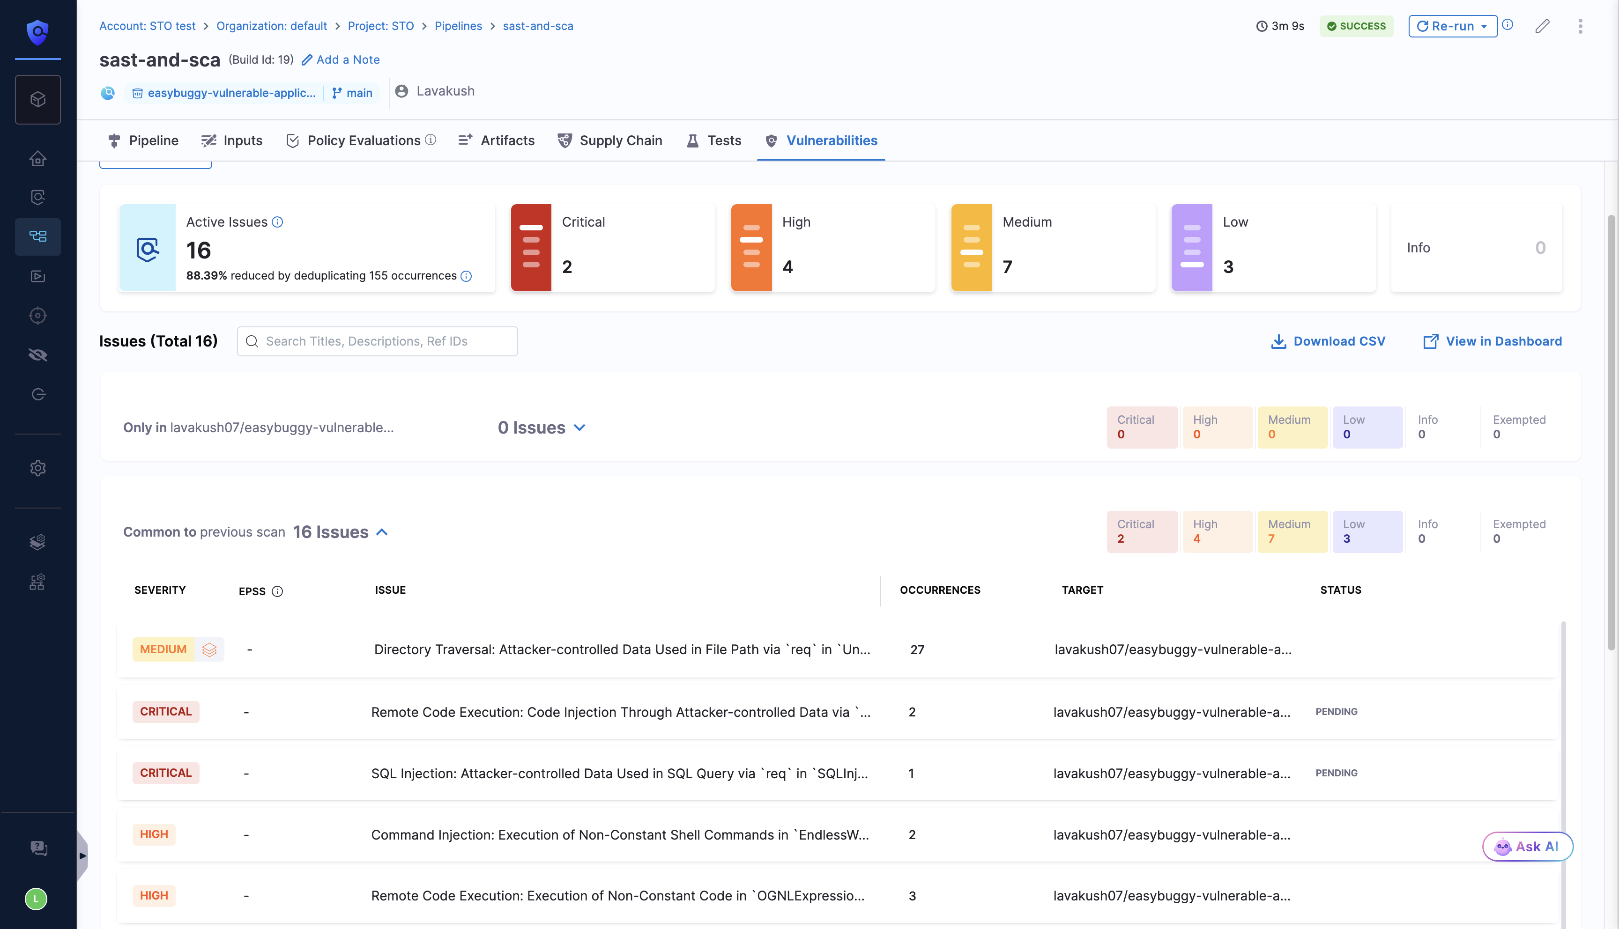Screen dimensions: 1619x929
Task: Click the Download CSV link
Action: pyautogui.click(x=1328, y=341)
